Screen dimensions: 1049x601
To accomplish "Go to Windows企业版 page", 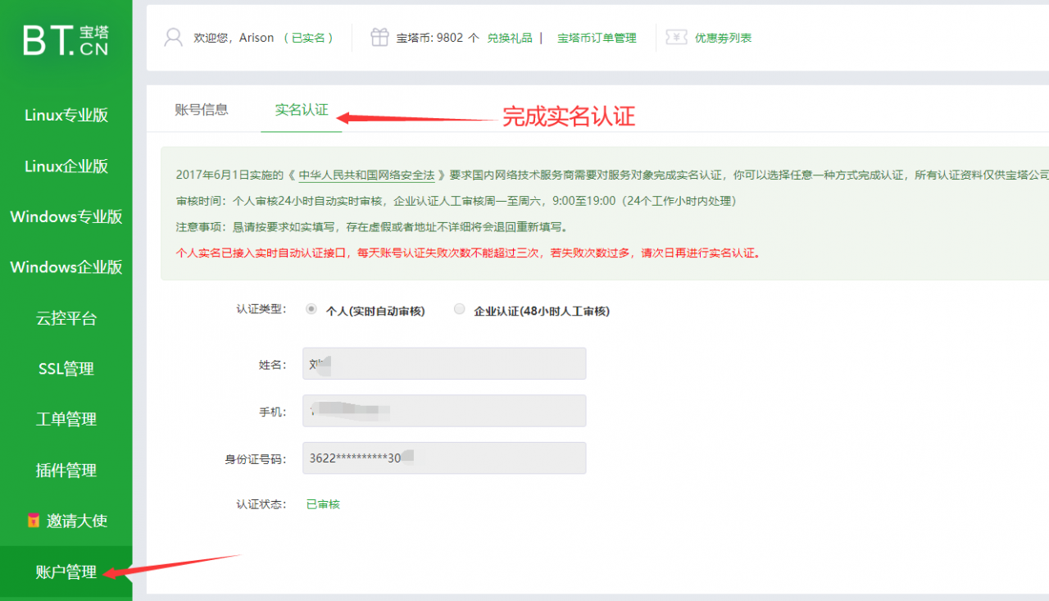I will pyautogui.click(x=66, y=267).
